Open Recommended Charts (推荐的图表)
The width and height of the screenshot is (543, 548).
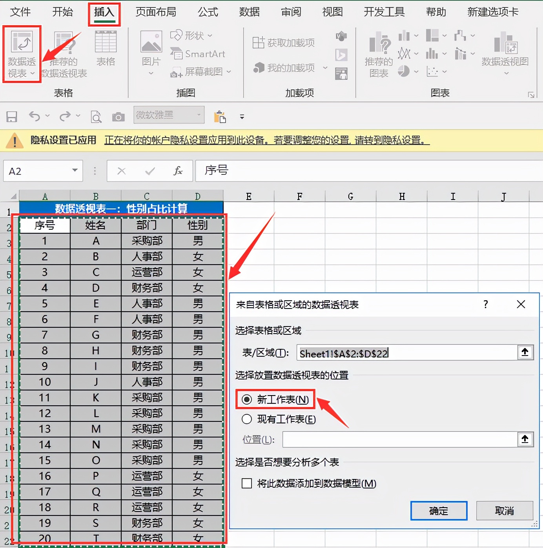pos(379,55)
